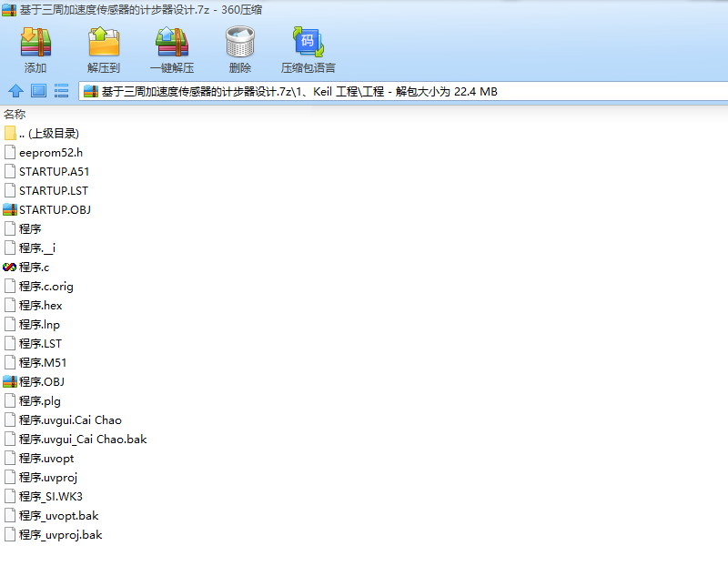This screenshot has height=566, width=728.
Task: Click file icon beside eeprom52.h
Action: tap(10, 153)
